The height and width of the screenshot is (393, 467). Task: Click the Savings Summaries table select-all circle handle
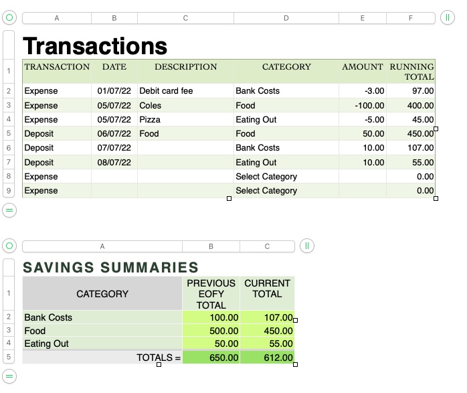(9, 246)
